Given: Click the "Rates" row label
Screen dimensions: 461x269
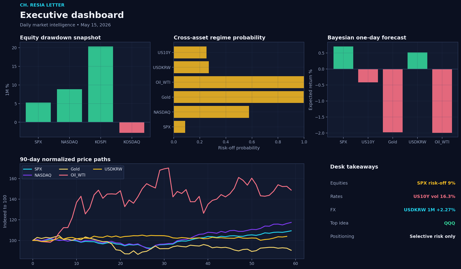Looking at the screenshot, I should click(336, 197).
